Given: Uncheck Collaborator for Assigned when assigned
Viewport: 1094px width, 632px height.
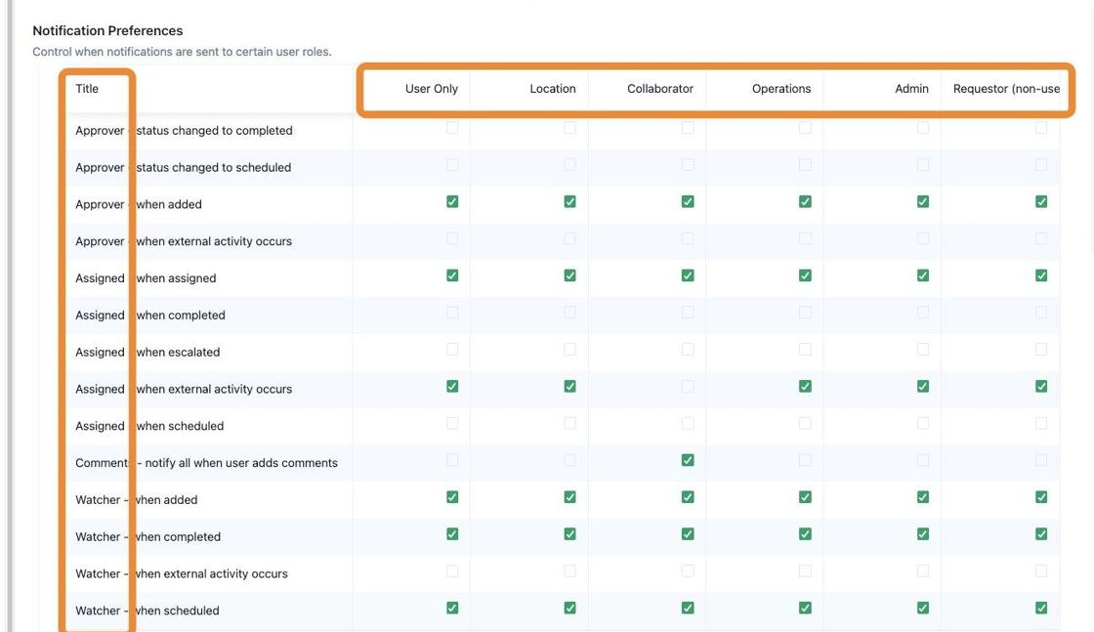Looking at the screenshot, I should pyautogui.click(x=688, y=275).
